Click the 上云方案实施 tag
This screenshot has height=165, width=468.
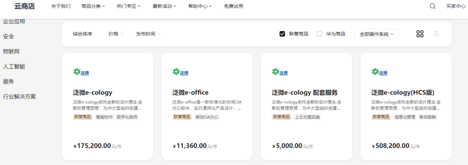point(307,117)
